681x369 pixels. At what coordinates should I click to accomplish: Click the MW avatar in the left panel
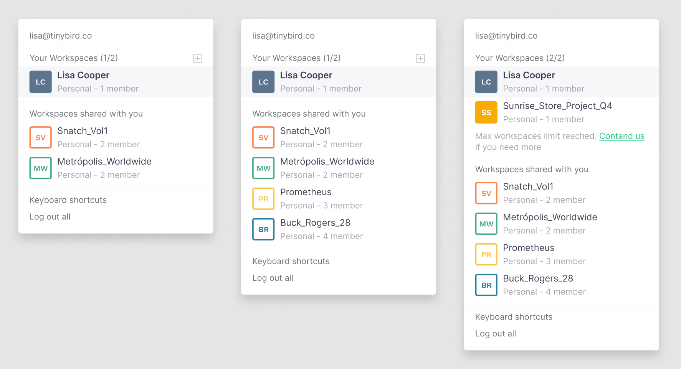pos(41,168)
